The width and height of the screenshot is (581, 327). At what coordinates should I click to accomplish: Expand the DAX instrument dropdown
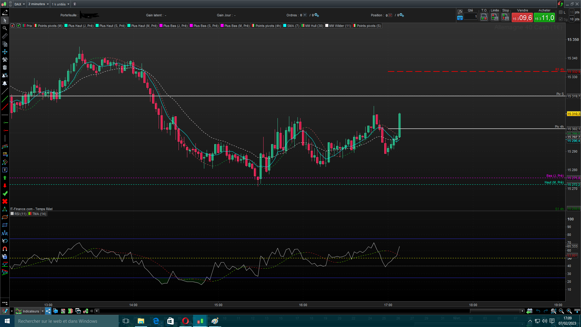pyautogui.click(x=20, y=4)
